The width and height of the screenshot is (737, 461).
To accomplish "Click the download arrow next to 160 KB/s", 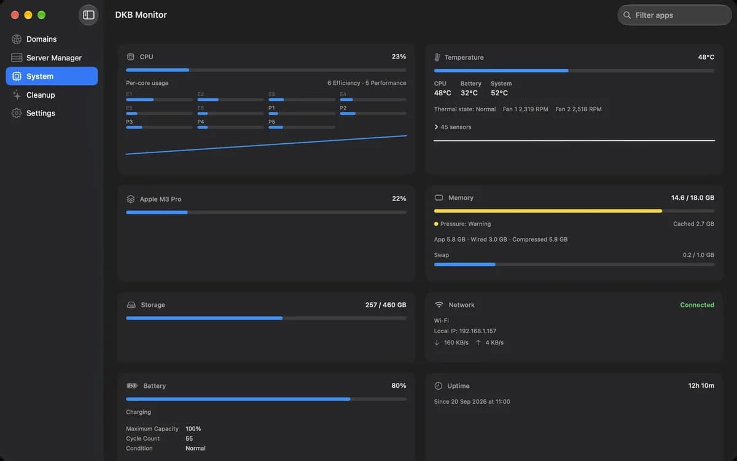I will 437,342.
